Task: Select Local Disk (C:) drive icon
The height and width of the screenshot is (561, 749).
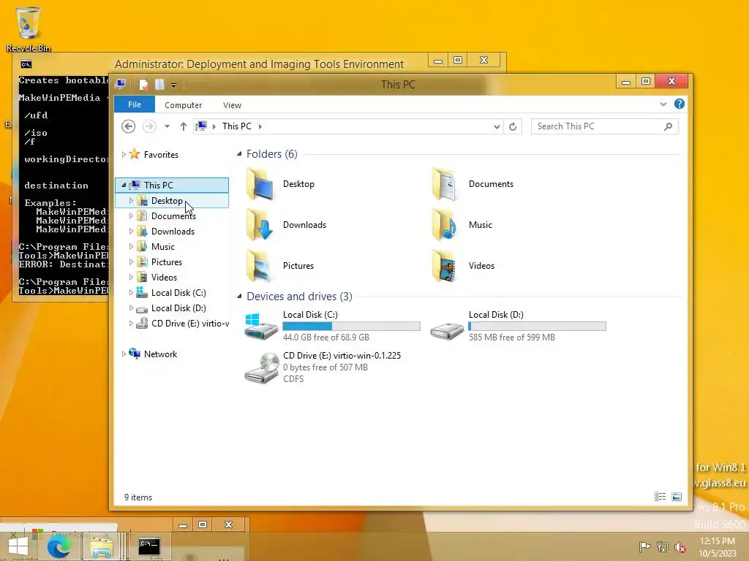Action: pyautogui.click(x=261, y=327)
